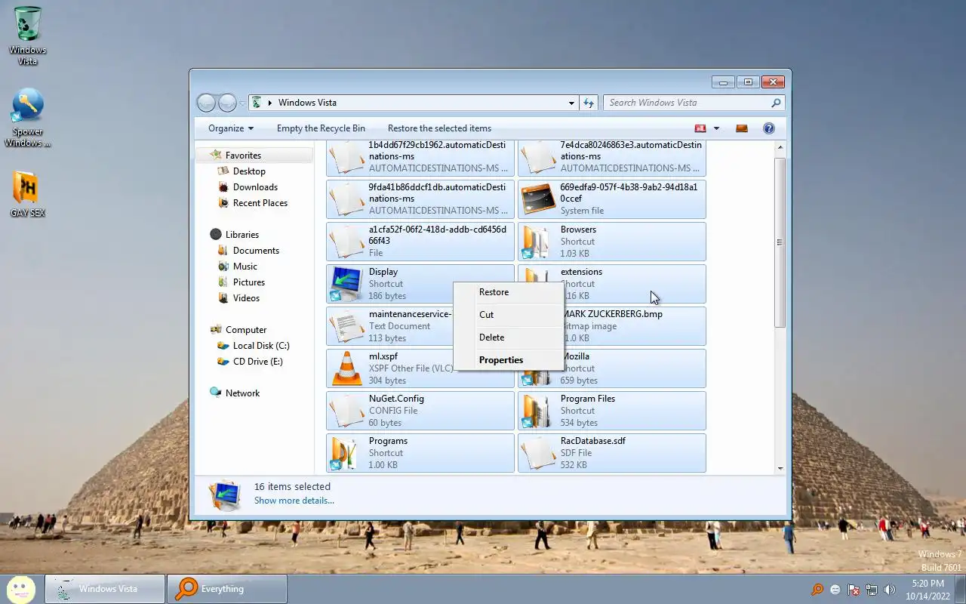966x604 pixels.
Task: Click the Forward navigation button
Action: (x=227, y=103)
